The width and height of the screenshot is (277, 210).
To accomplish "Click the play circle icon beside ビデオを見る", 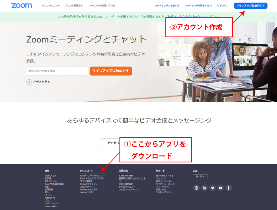I will pyautogui.click(x=29, y=82).
